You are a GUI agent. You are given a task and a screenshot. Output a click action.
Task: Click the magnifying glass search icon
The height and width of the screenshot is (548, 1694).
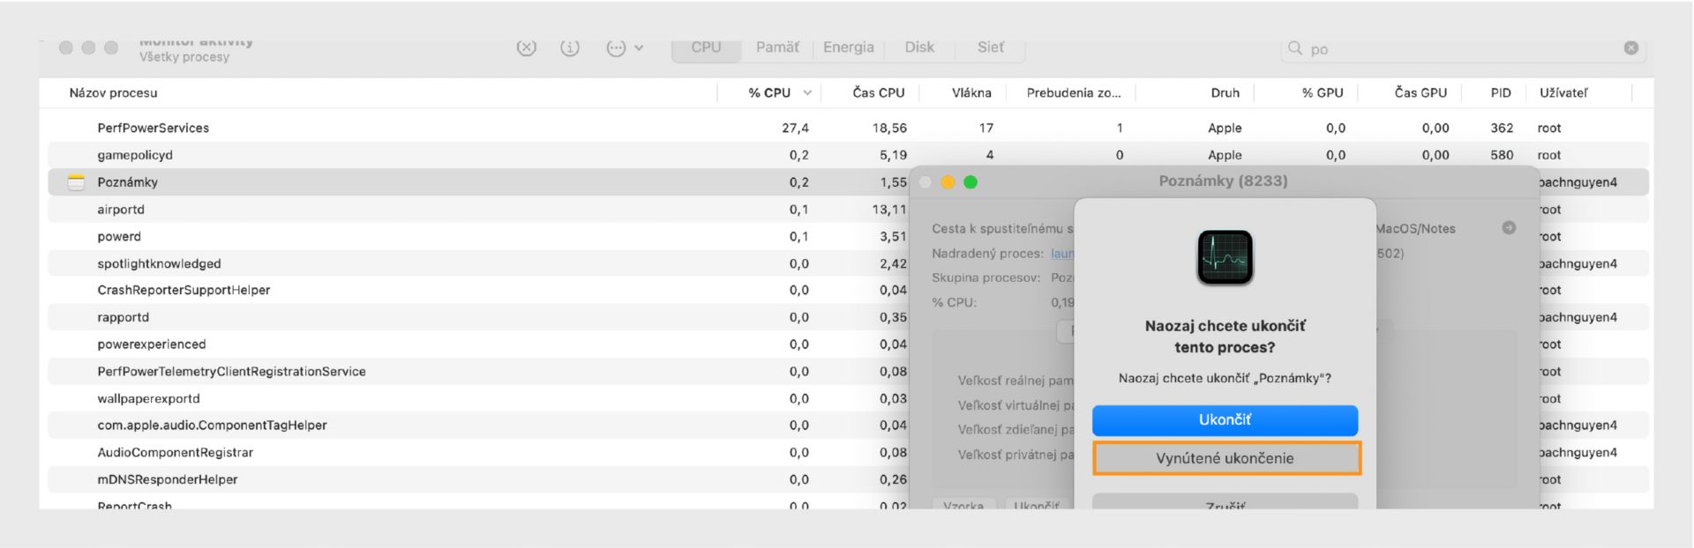pos(1295,48)
